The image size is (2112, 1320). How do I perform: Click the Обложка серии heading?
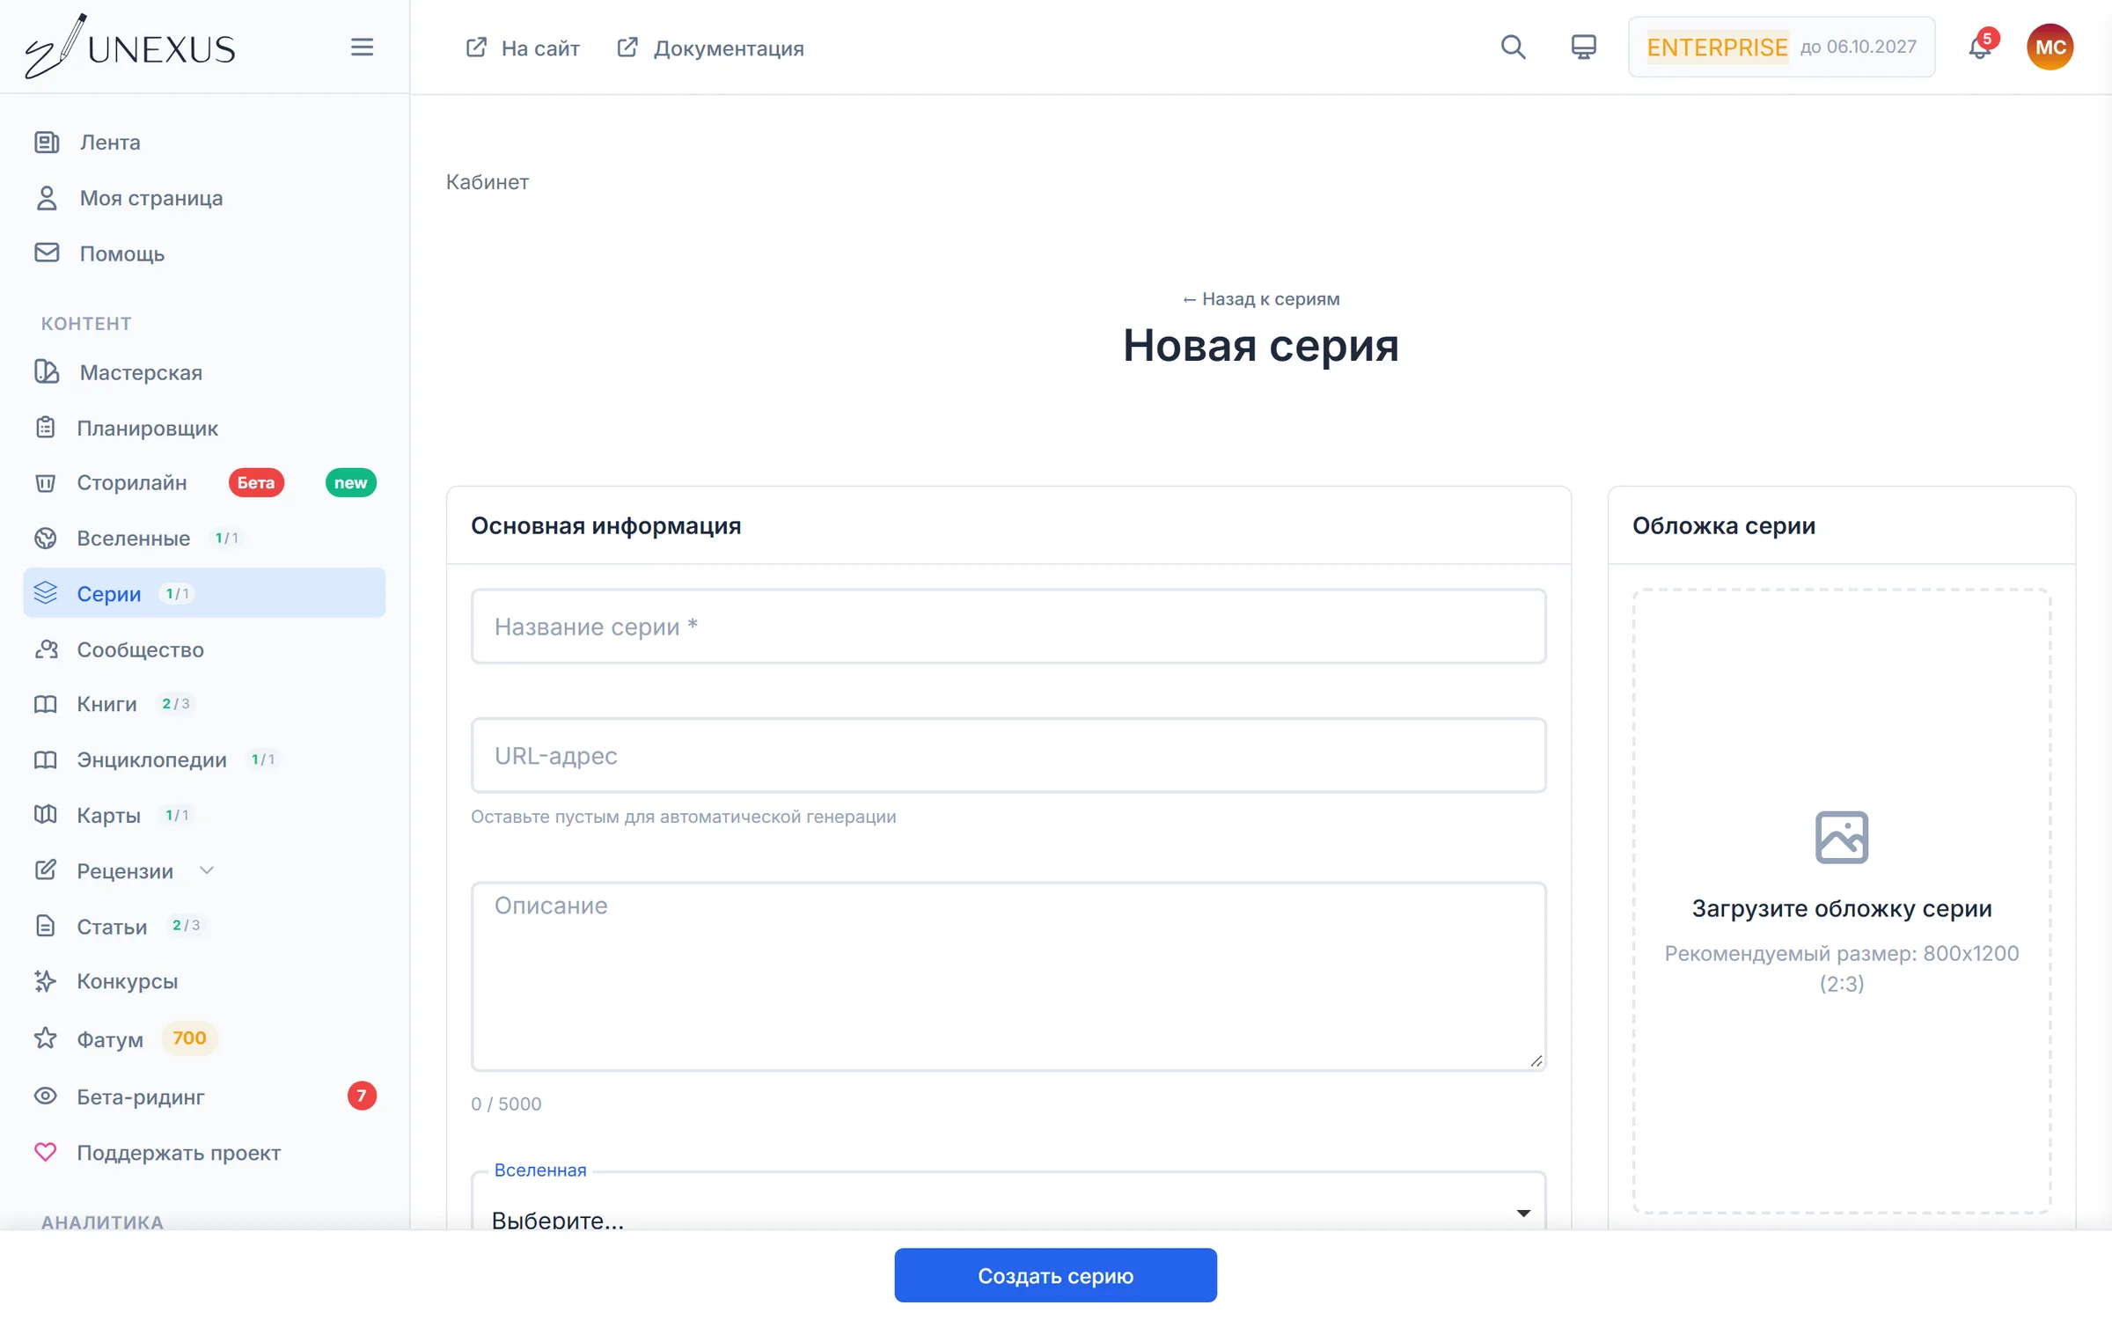1724,525
